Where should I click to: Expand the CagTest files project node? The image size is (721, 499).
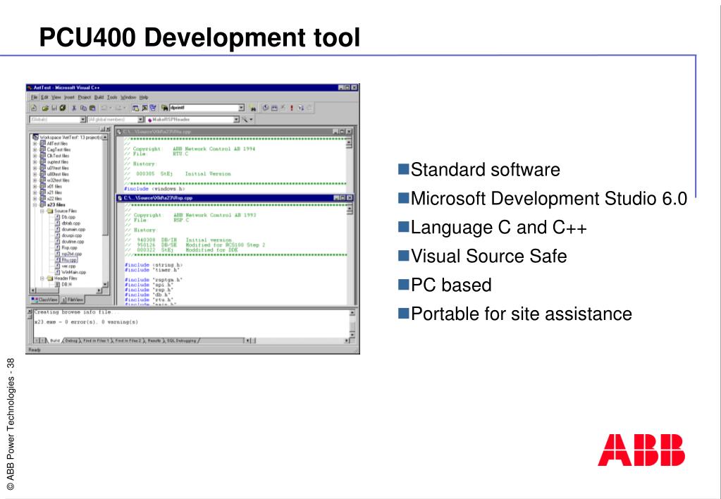pos(35,149)
